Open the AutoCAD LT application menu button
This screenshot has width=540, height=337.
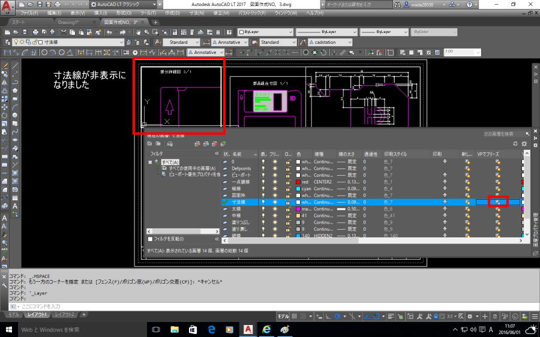(x=8, y=7)
